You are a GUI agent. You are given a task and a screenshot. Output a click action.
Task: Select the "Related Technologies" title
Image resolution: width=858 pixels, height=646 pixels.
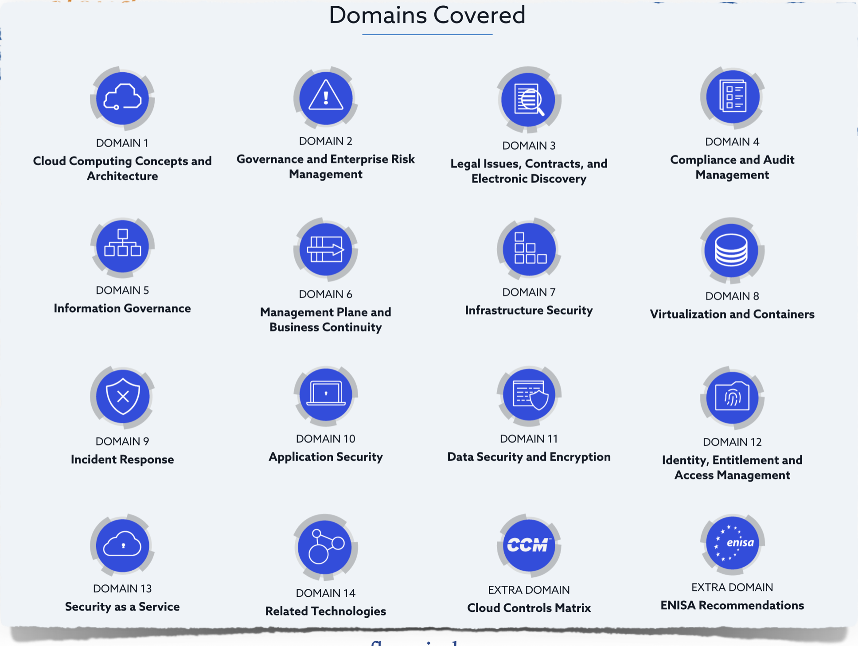point(326,611)
